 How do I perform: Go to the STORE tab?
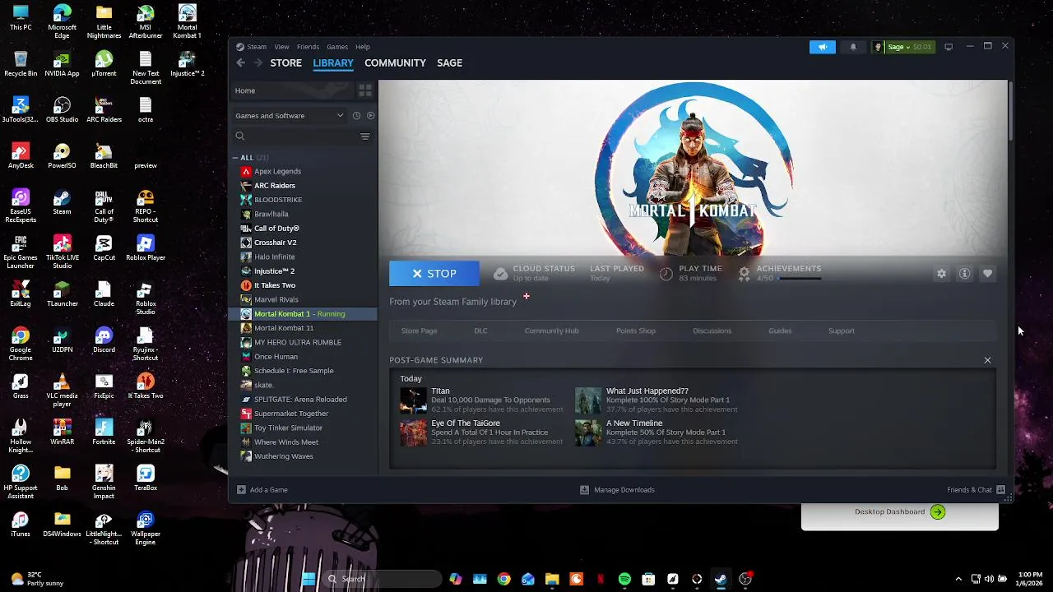[286, 63]
